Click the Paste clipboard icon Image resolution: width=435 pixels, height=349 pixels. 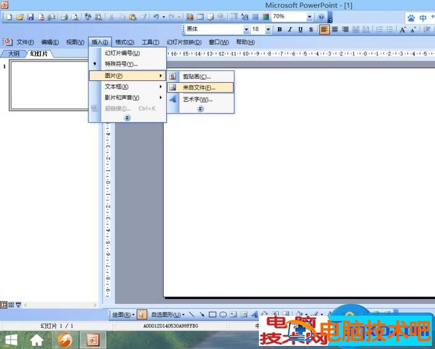[x=133, y=17]
